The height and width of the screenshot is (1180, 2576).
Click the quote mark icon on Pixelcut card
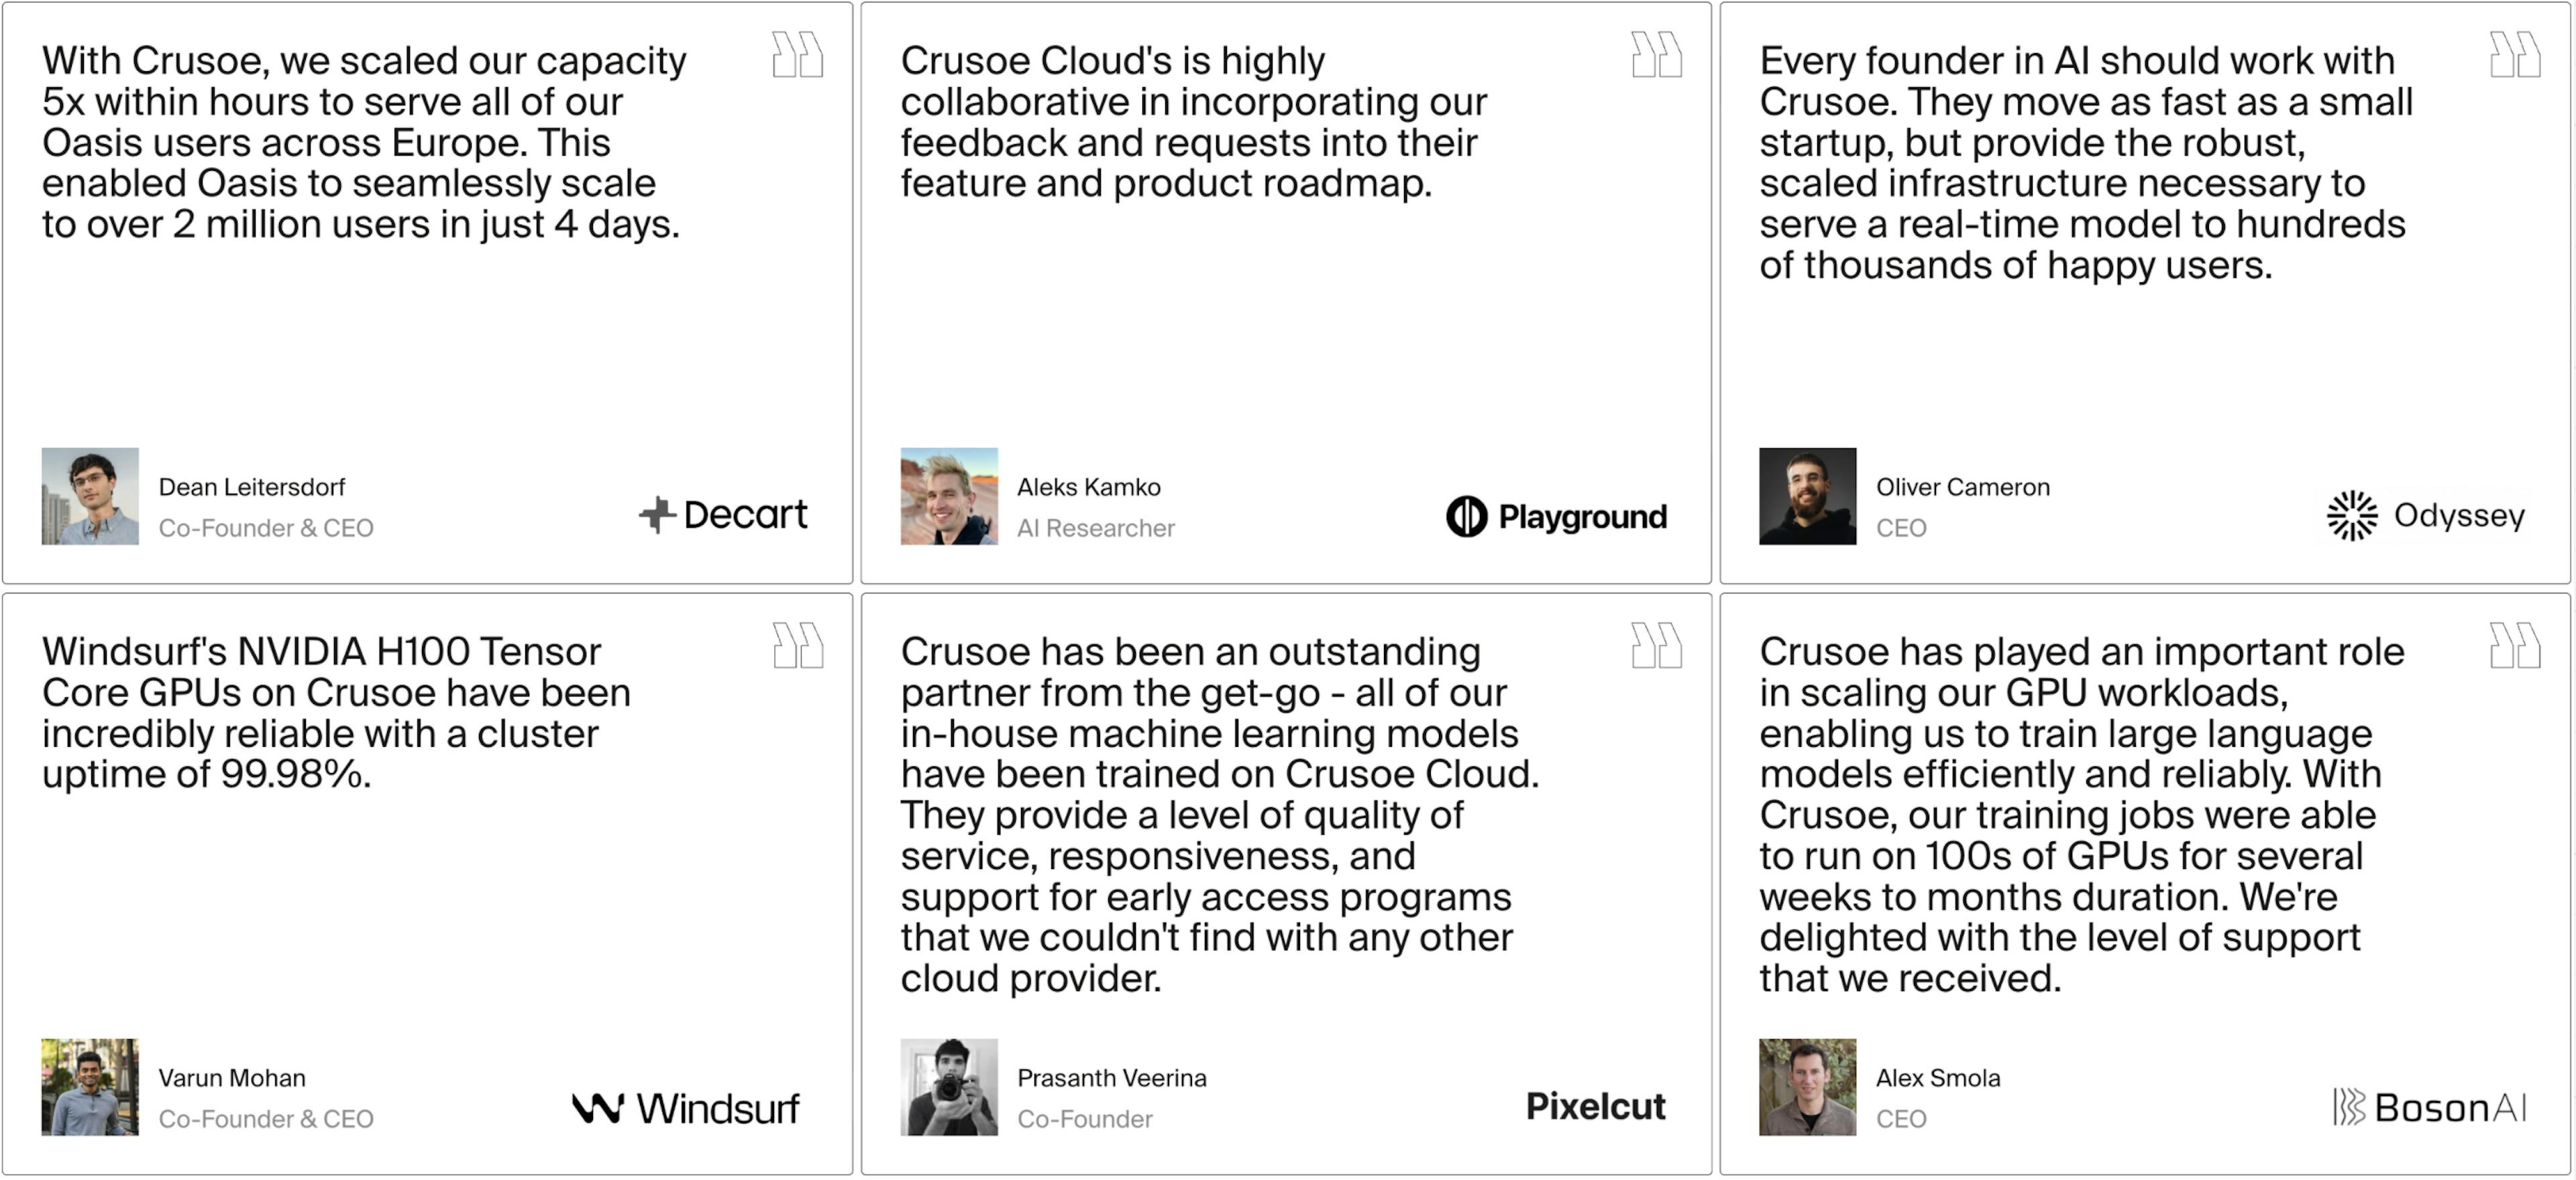(x=1656, y=646)
